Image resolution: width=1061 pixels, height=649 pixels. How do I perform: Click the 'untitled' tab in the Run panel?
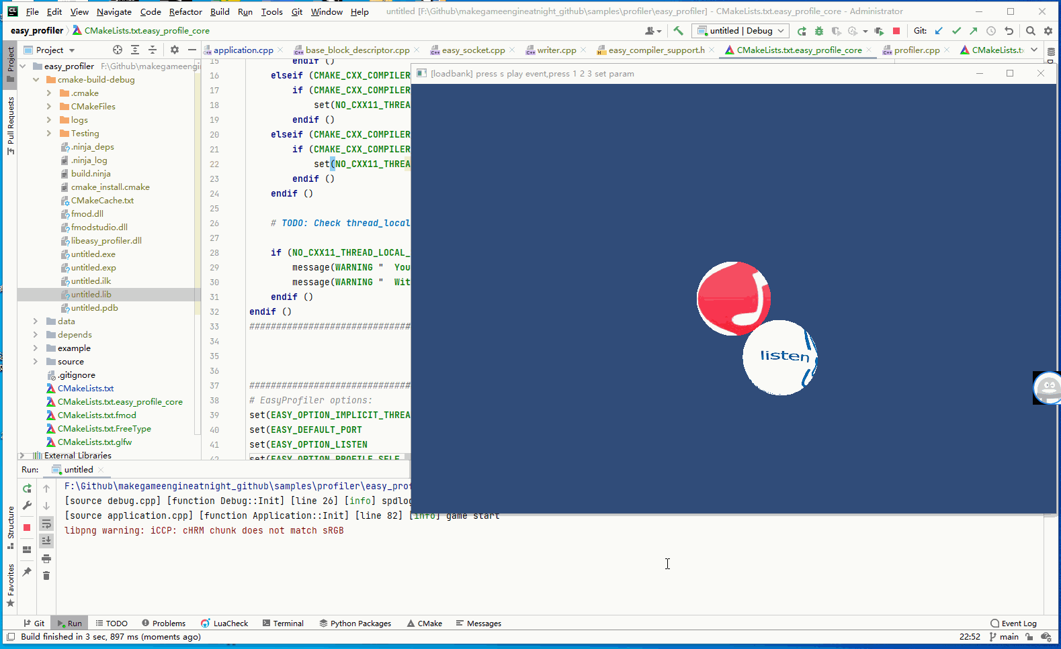(79, 470)
